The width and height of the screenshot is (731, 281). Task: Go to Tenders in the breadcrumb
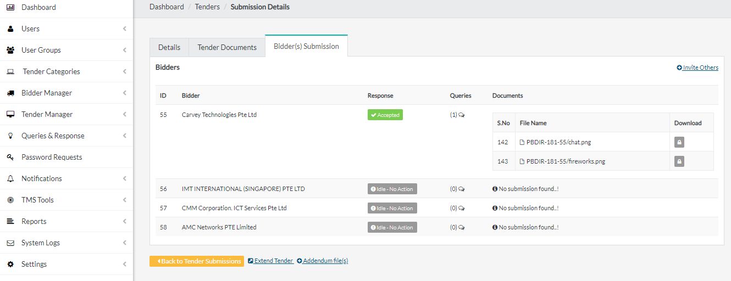207,7
